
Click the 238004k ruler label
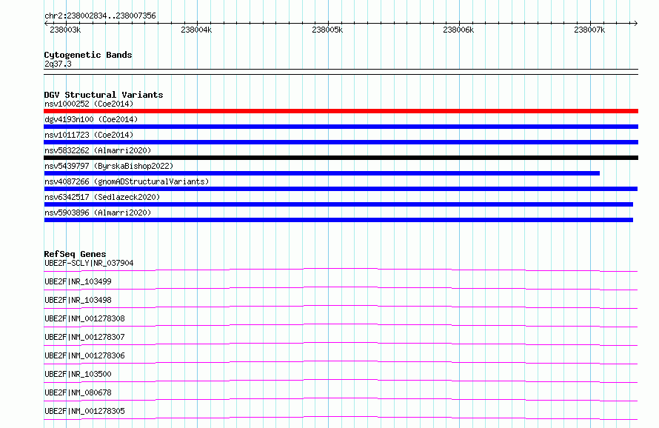[x=196, y=30]
